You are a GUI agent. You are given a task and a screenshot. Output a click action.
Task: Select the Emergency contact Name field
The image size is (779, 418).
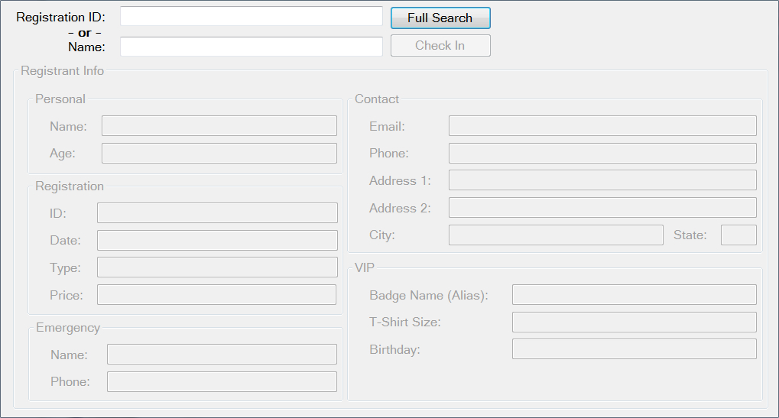(x=222, y=355)
